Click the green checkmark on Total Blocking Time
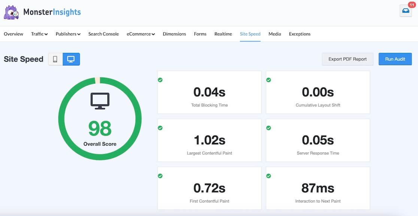 [160, 79]
